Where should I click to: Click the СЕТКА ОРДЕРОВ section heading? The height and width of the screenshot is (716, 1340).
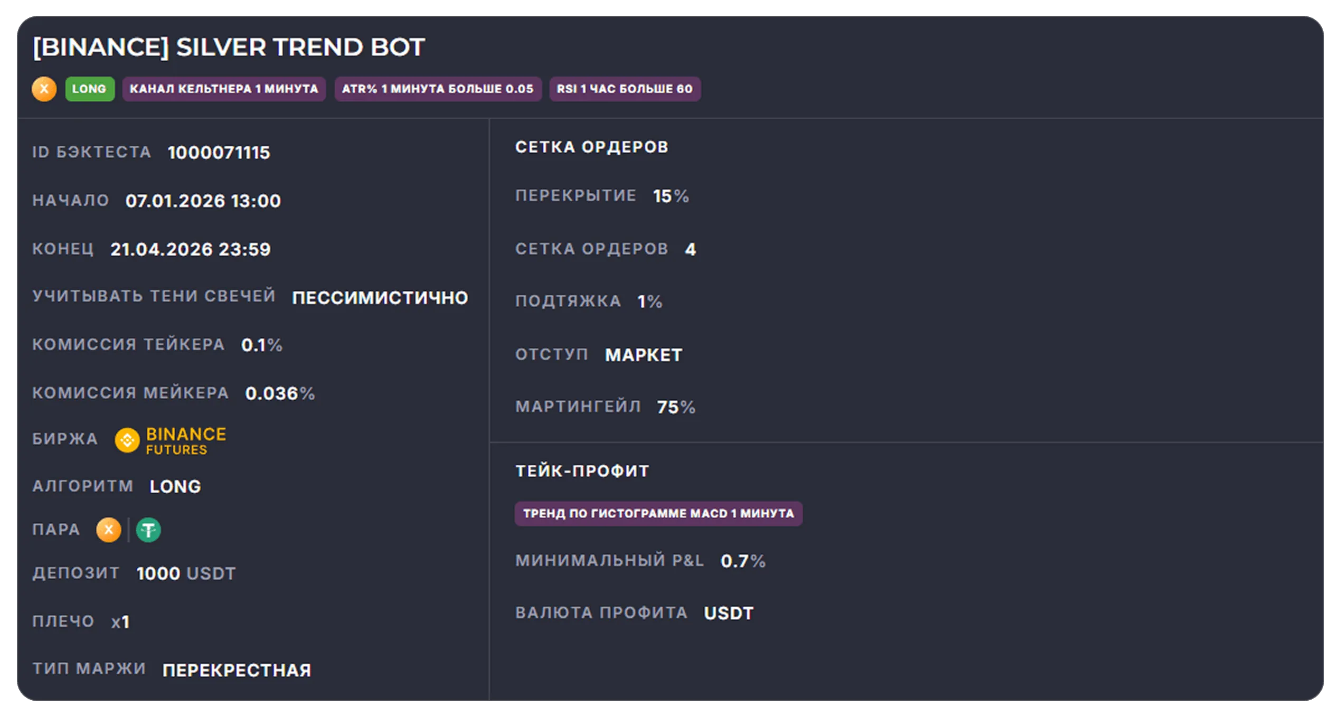coord(592,147)
